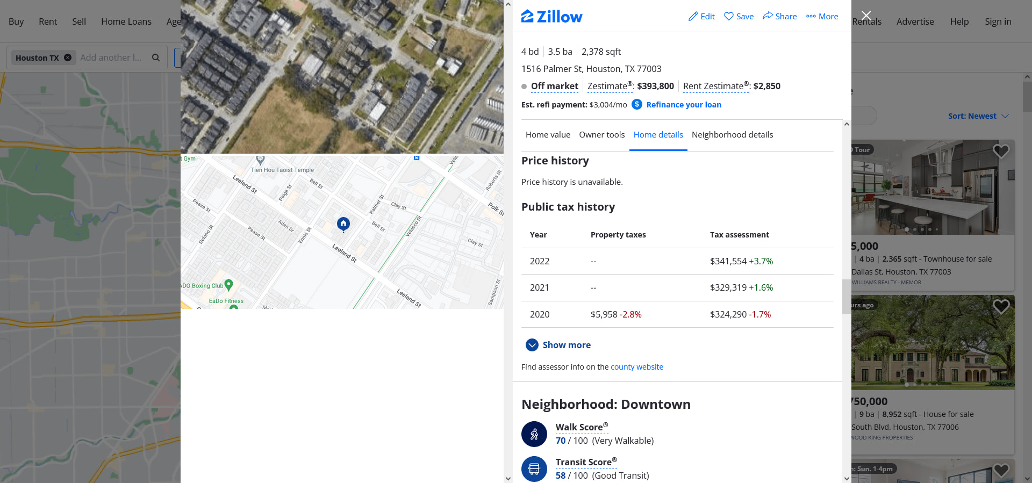Click the EaDo Fitness map label
Image resolution: width=1032 pixels, height=483 pixels.
226,301
